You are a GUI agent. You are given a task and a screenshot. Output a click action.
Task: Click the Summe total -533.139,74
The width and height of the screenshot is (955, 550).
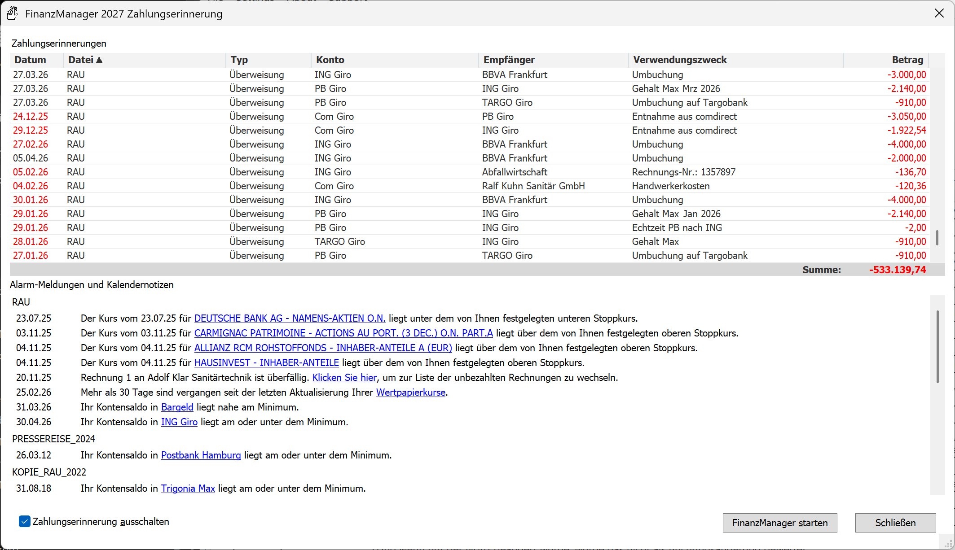[x=898, y=270]
